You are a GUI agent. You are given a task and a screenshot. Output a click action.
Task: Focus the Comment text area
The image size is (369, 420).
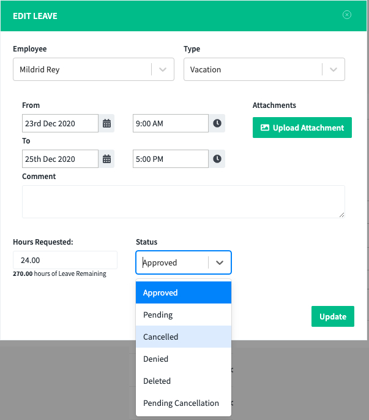184,202
